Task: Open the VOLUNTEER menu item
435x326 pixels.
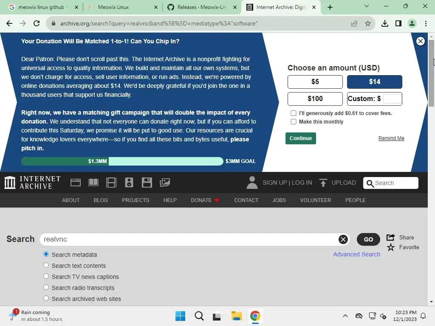Action: pos(316,200)
